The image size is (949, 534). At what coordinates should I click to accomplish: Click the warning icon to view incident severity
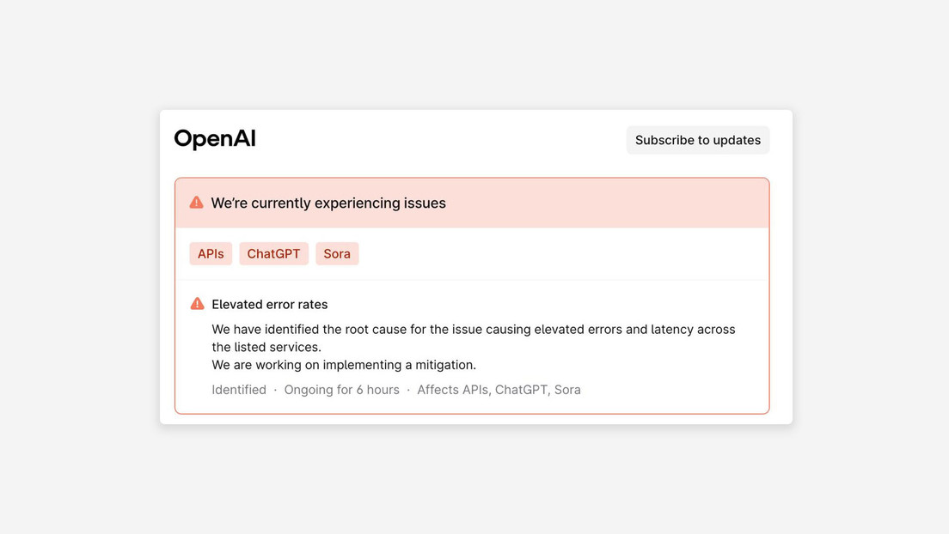[x=196, y=202]
